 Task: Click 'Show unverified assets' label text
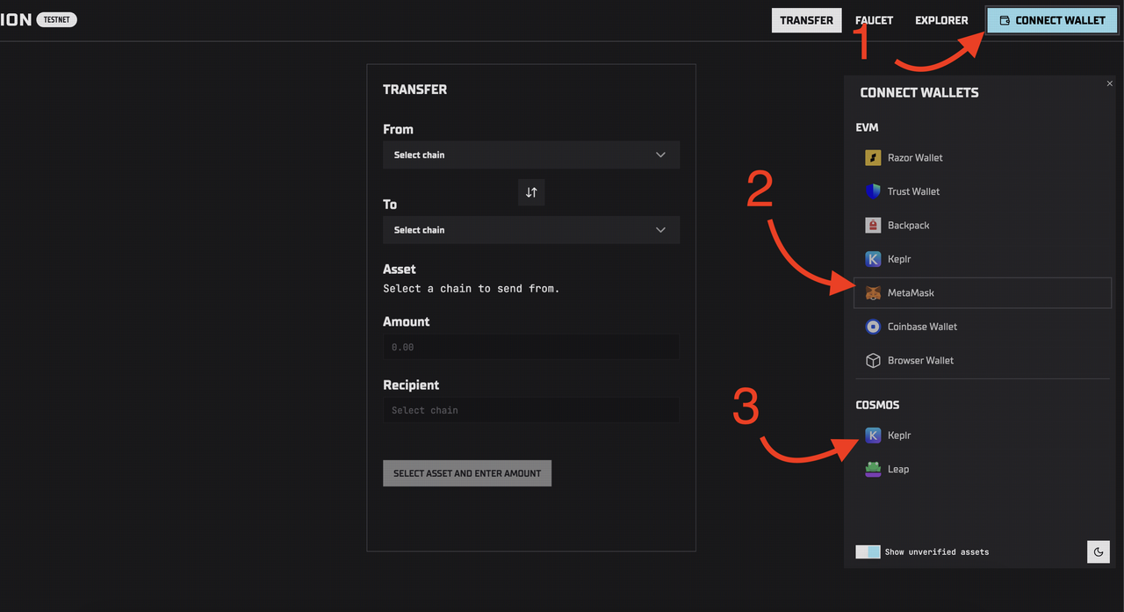(937, 552)
